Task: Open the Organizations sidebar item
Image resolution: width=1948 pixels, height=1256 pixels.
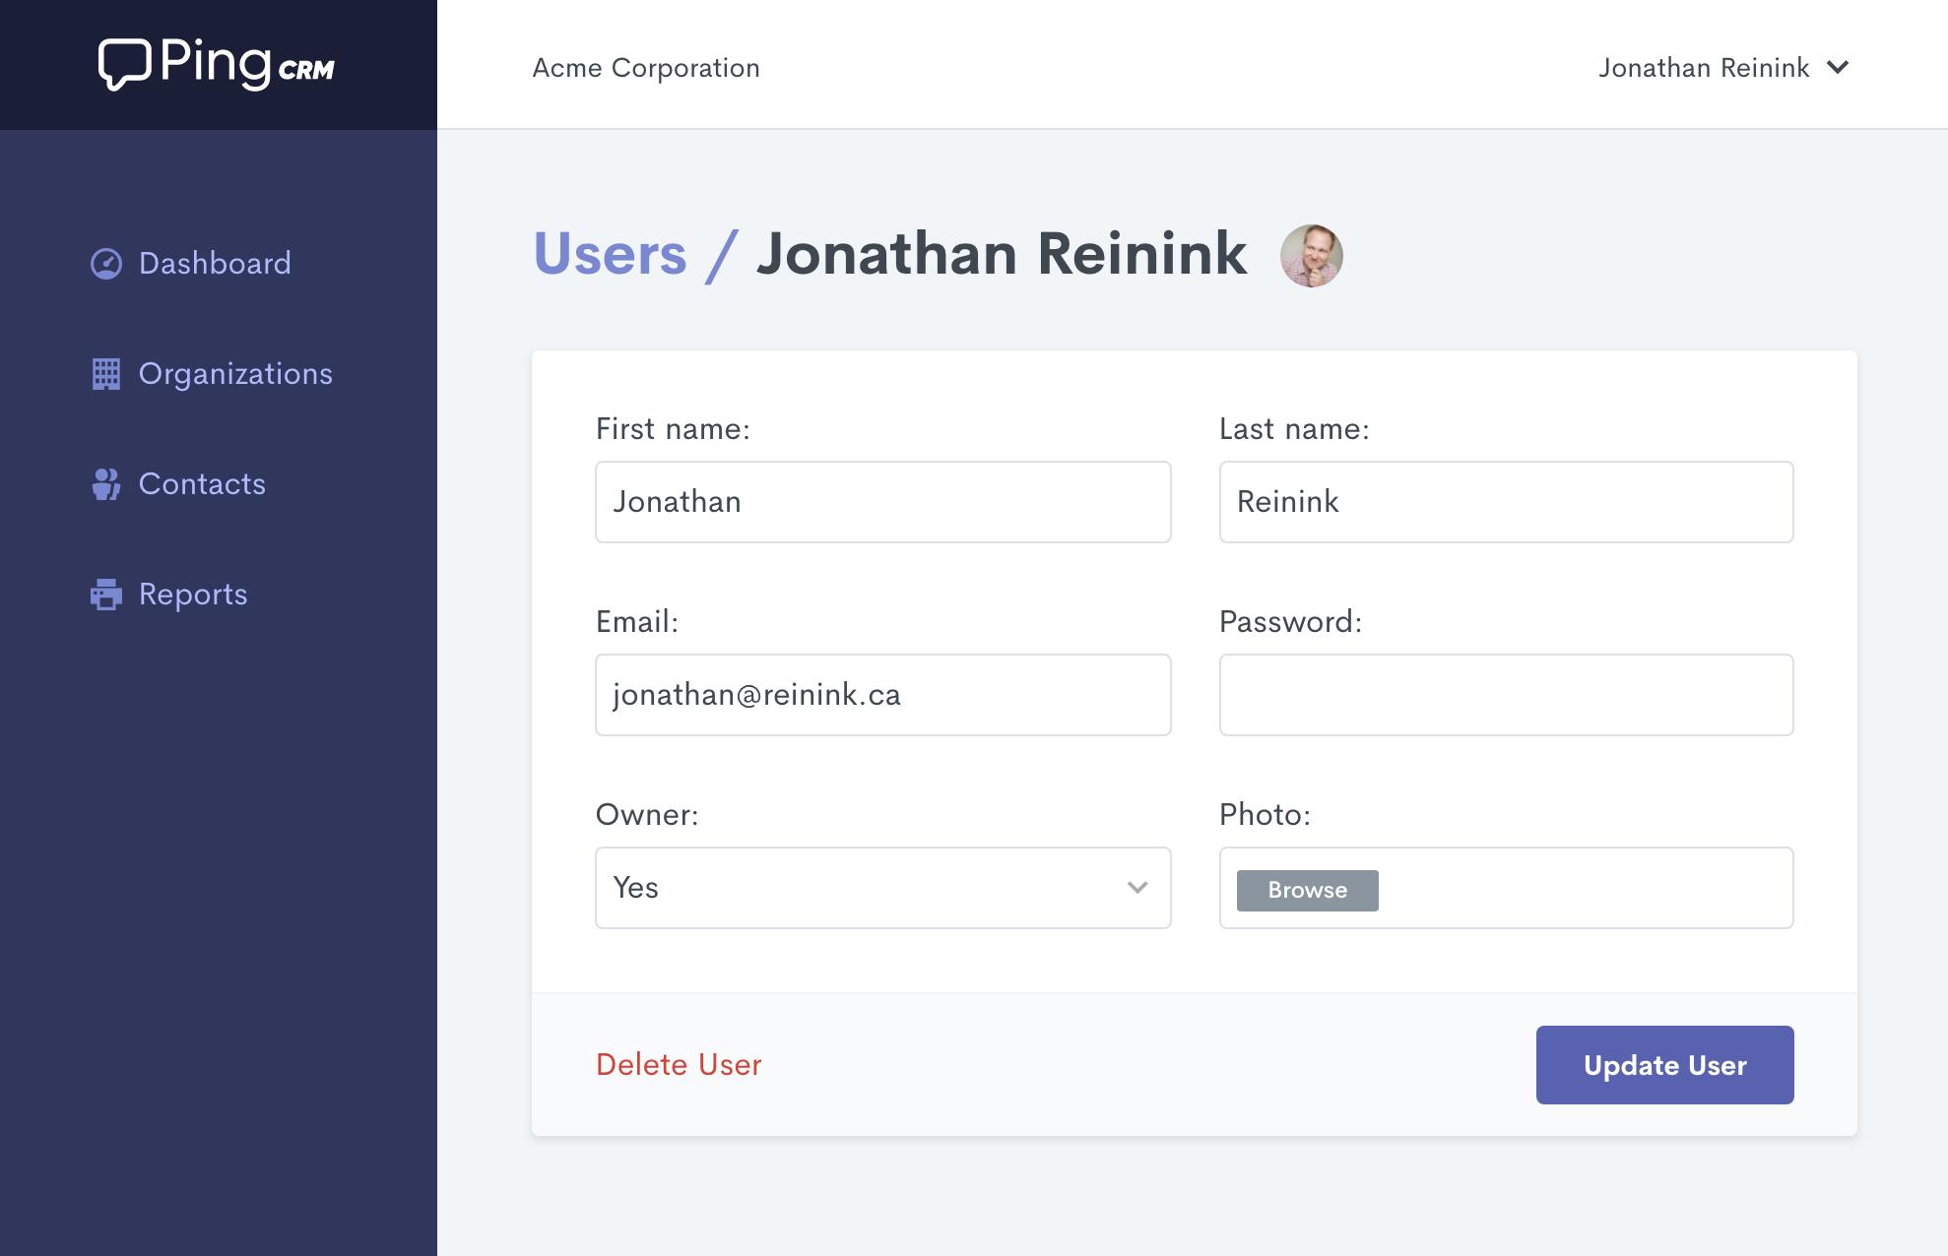Action: pyautogui.click(x=235, y=374)
